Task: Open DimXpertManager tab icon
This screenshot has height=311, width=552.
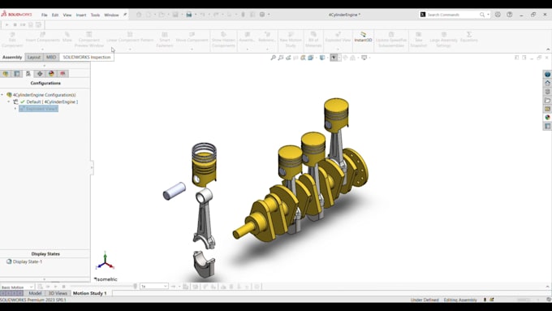Action: [40, 74]
